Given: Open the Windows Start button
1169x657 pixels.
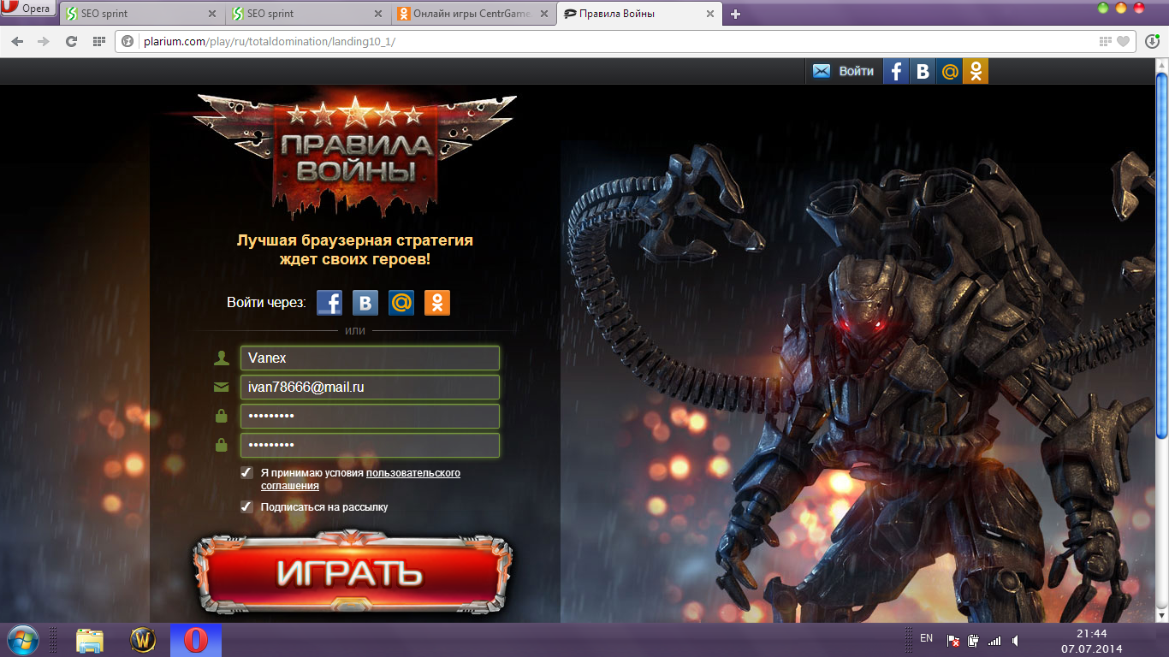Looking at the screenshot, I should (22, 640).
